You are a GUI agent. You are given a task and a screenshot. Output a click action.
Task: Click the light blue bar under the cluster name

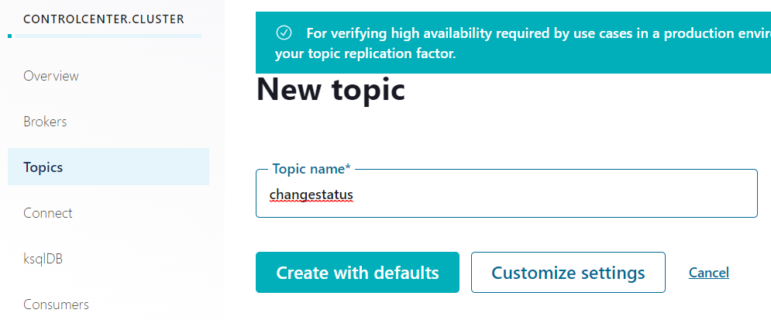pos(108,36)
